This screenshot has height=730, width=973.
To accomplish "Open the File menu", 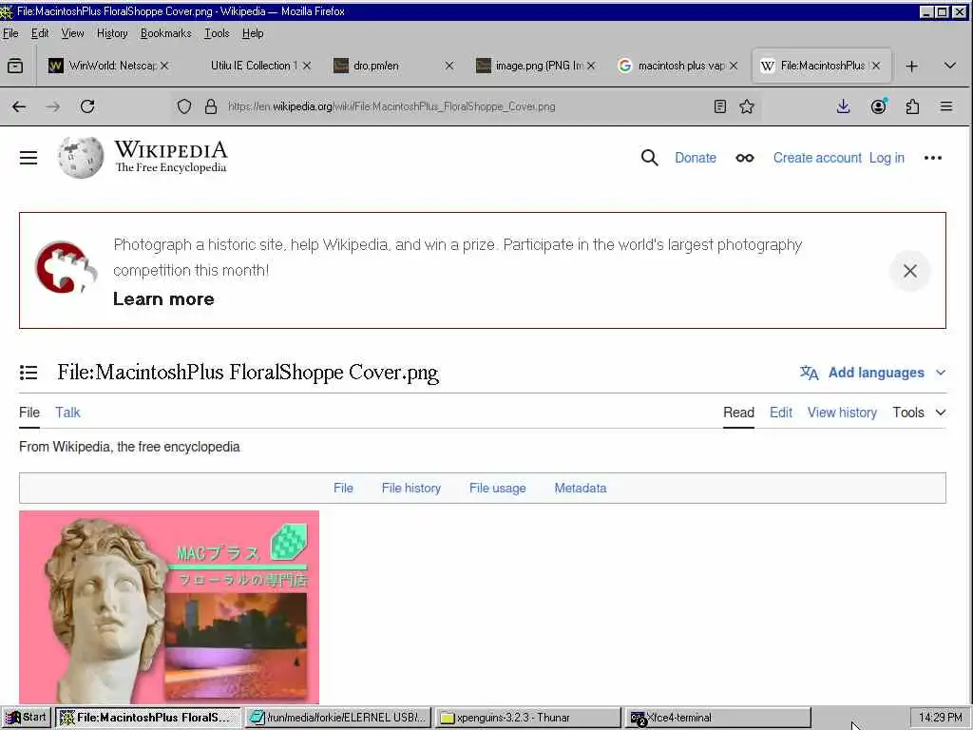I will pyautogui.click(x=10, y=33).
